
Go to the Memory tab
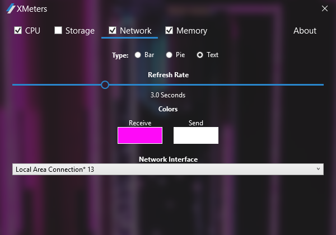click(192, 31)
